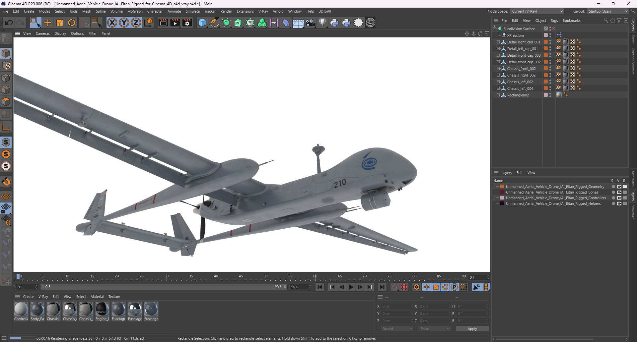Viewport: 637px width, 342px height.
Task: Click the Undo arrow icon
Action: (x=9, y=23)
